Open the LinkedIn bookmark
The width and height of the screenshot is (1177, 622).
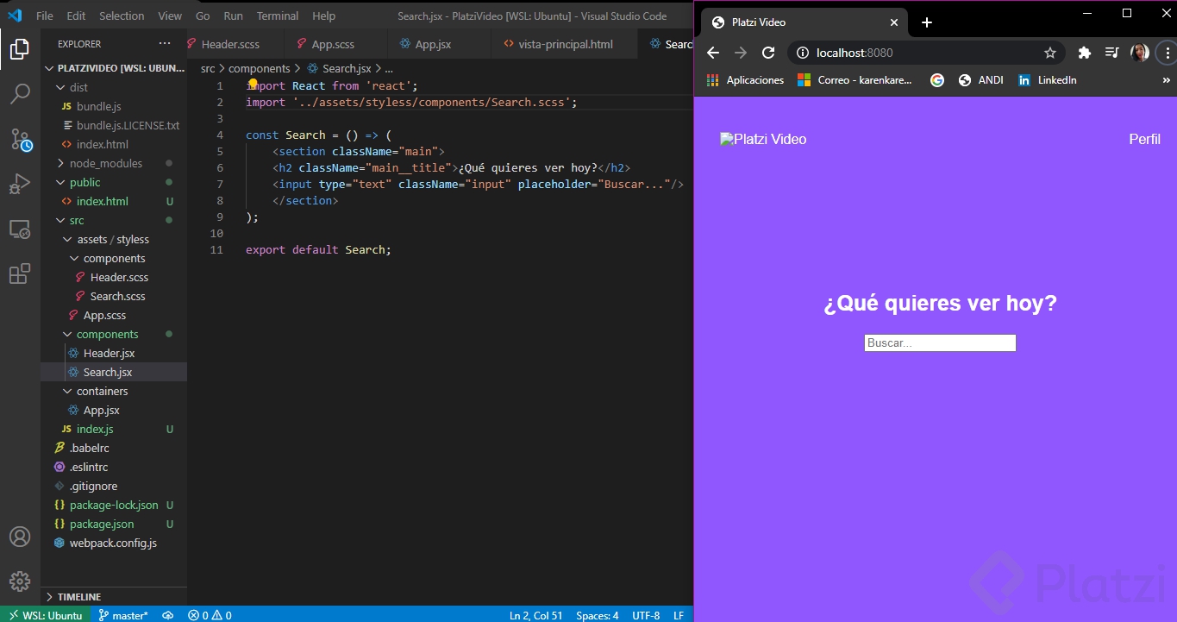coord(1047,80)
